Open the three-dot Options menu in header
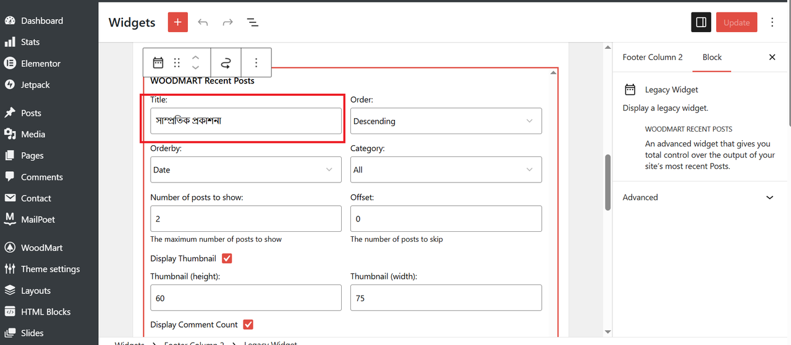Viewport: 791px width, 345px height. click(772, 22)
